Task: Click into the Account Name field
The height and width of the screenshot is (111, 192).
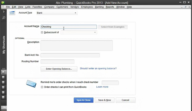Action: 69,27
